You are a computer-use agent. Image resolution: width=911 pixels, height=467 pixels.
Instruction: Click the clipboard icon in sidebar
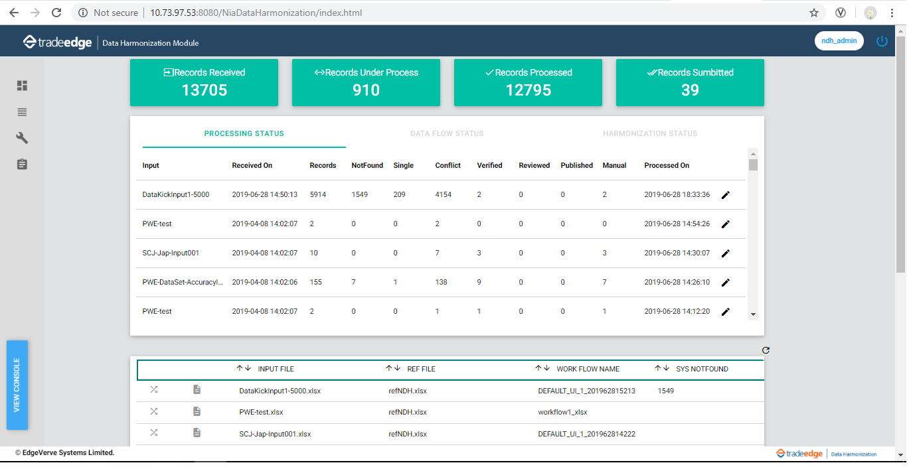pos(22,164)
